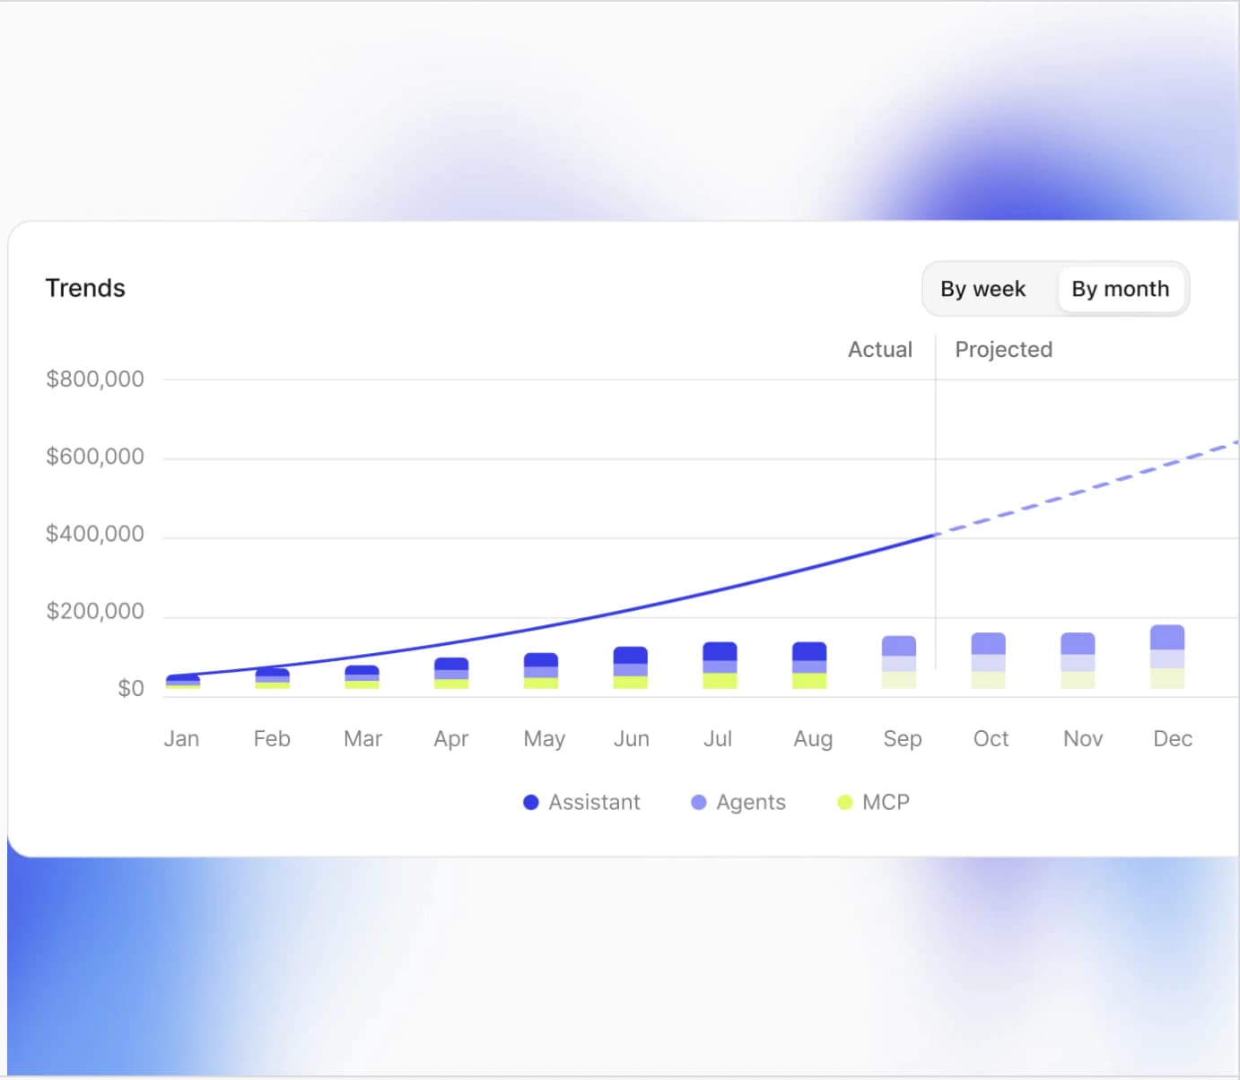Toggle the MCP series legend dot
Image resolution: width=1240 pixels, height=1080 pixels.
tap(844, 802)
